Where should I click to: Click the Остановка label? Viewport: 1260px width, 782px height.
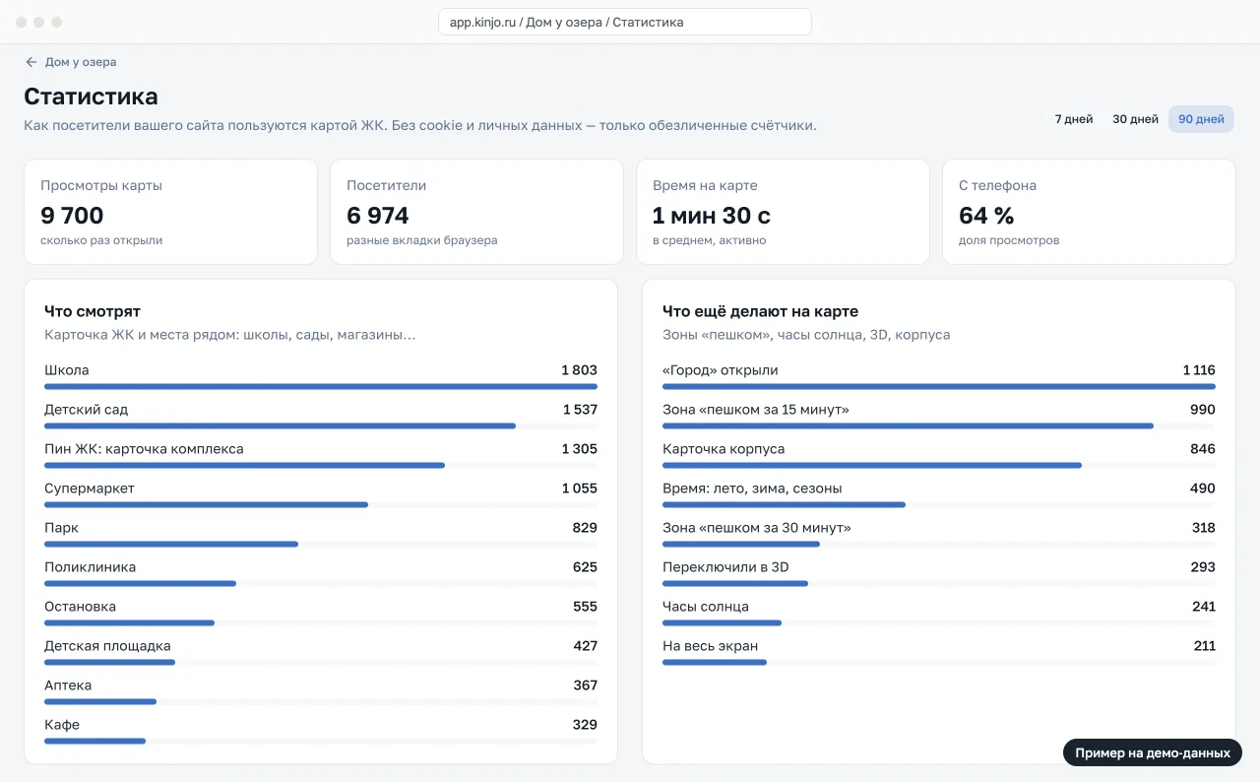coord(80,607)
